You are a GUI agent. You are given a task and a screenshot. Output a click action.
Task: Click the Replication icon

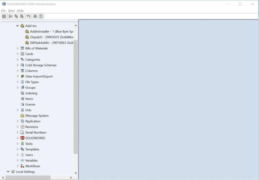point(22,121)
